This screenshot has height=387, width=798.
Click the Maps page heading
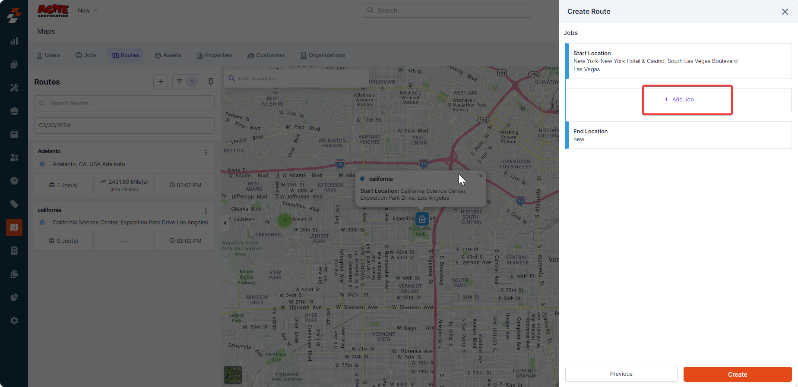pos(46,31)
